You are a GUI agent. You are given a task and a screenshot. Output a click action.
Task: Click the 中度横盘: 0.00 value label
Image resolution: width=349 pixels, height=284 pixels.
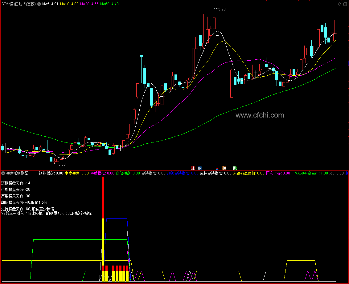click(77, 173)
